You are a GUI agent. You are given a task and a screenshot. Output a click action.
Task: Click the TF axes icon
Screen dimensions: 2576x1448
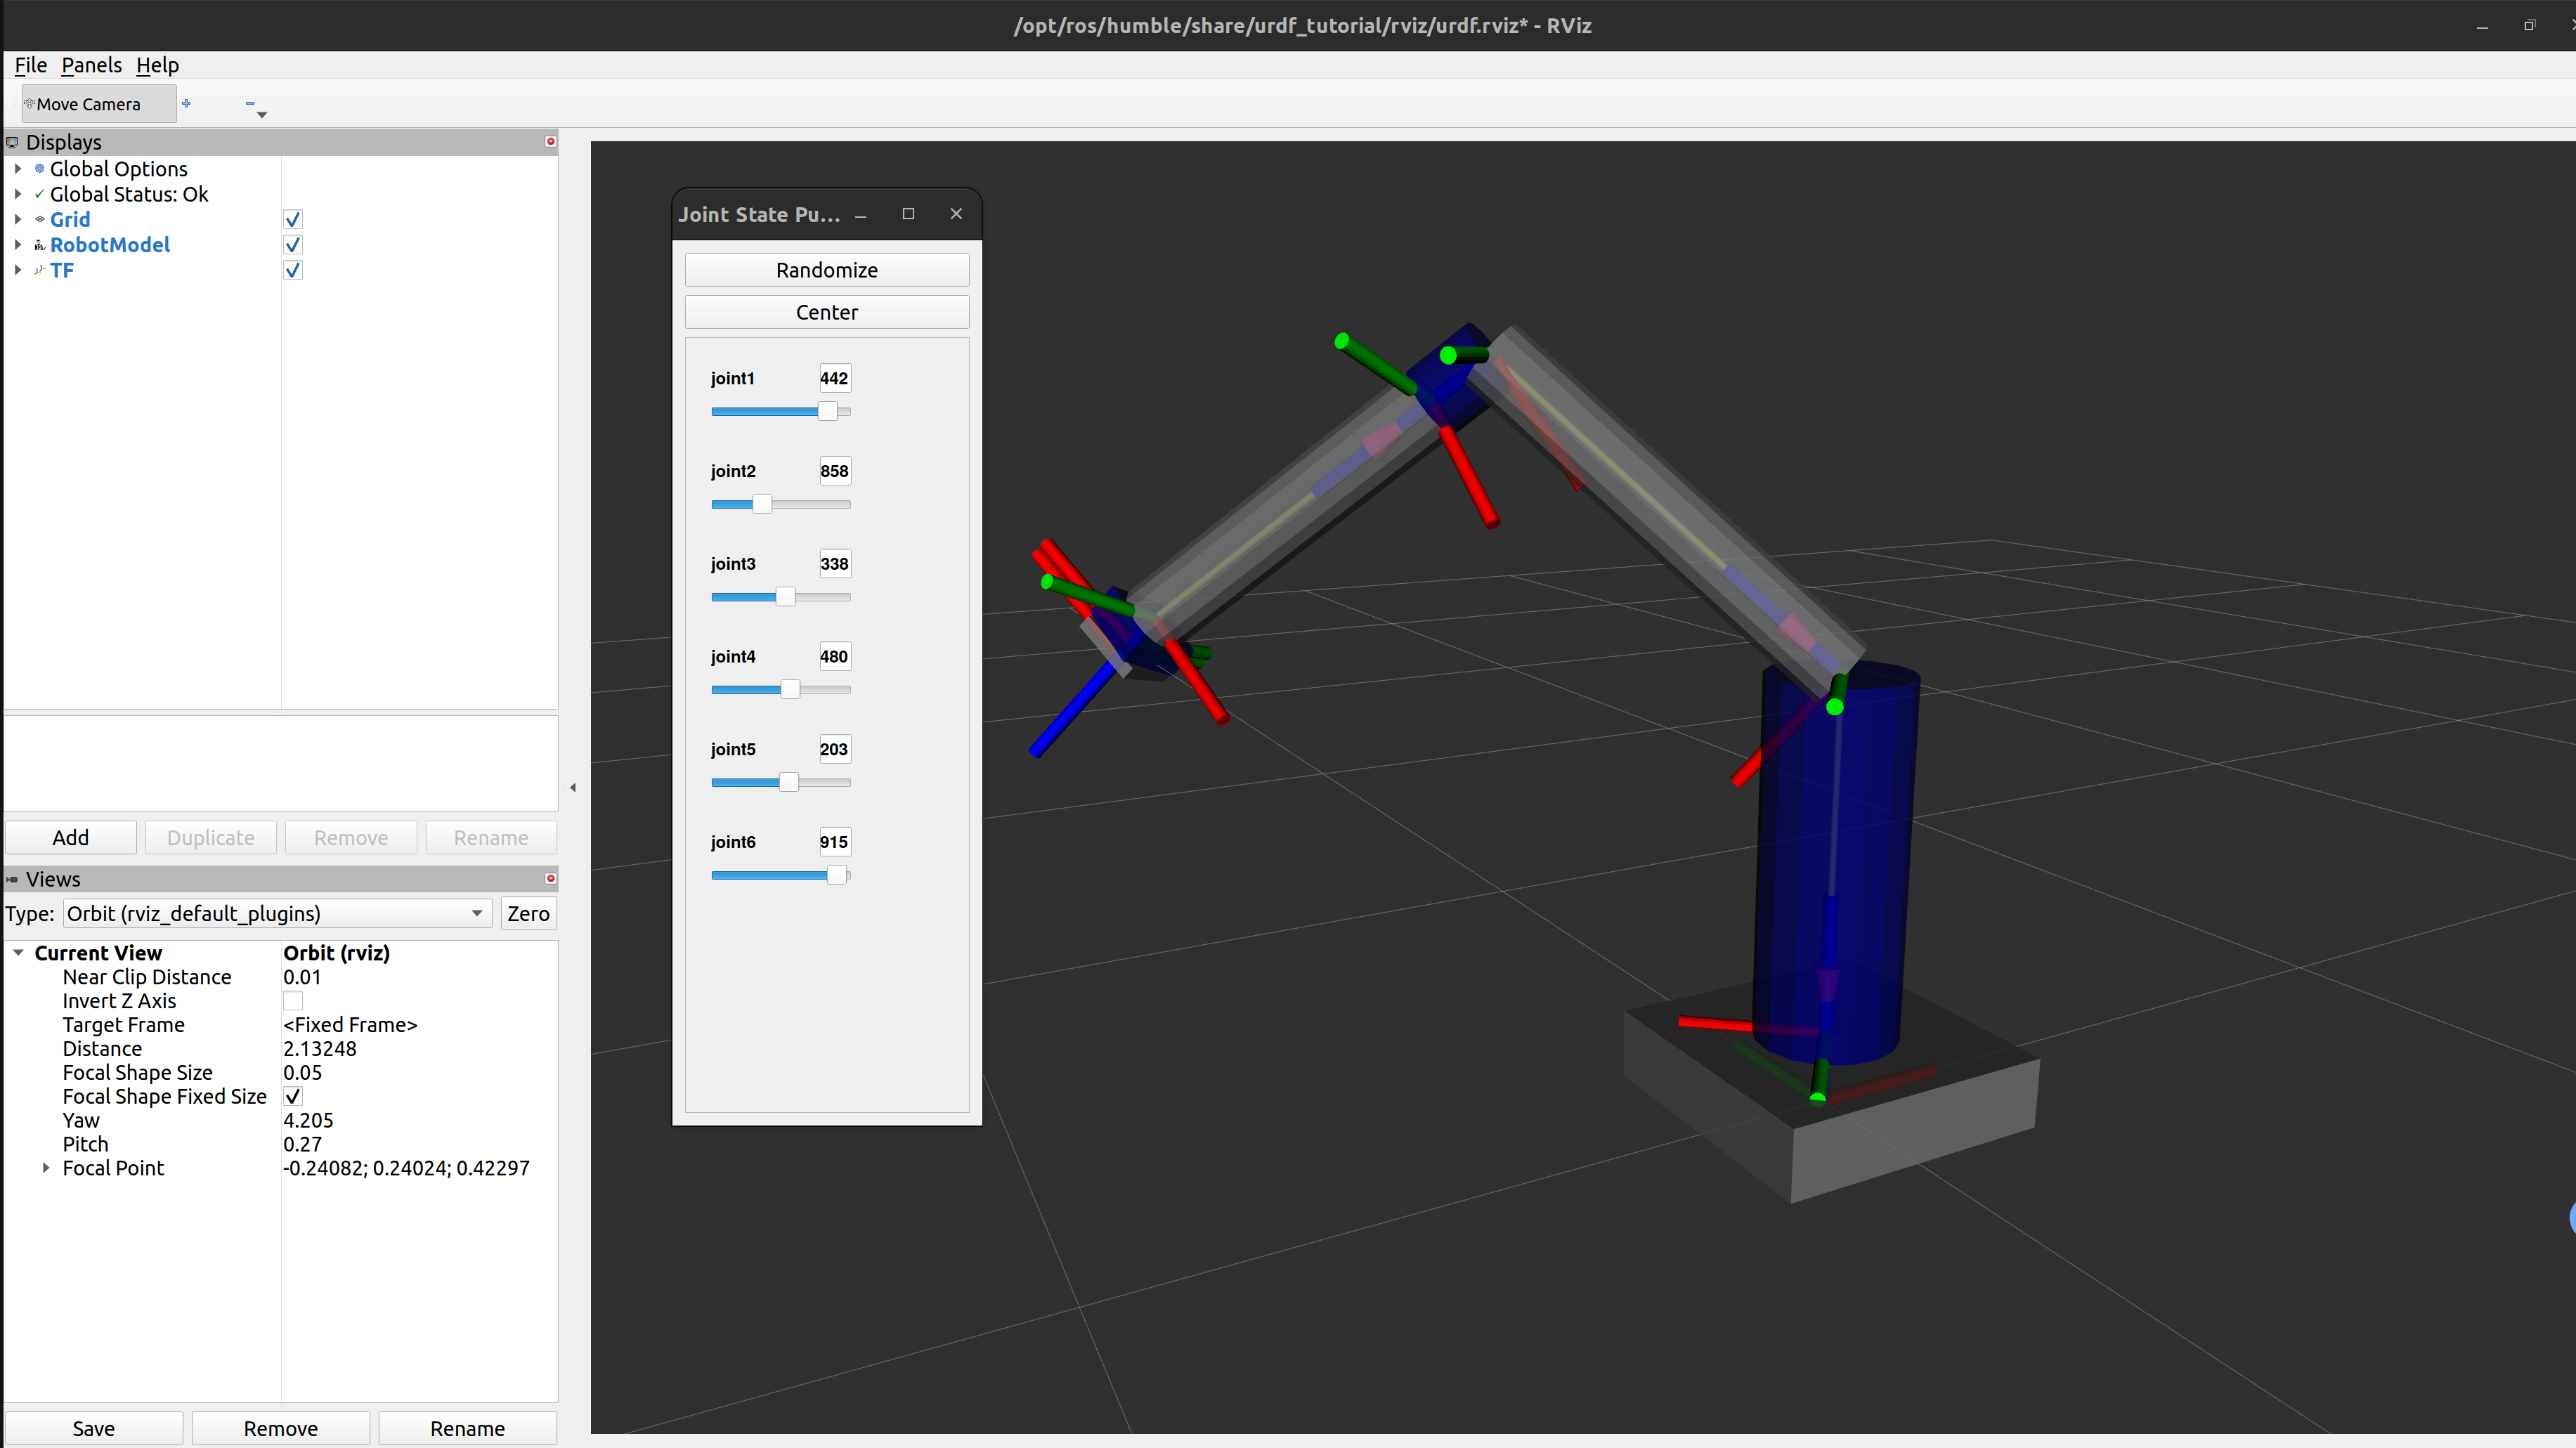tap(40, 270)
